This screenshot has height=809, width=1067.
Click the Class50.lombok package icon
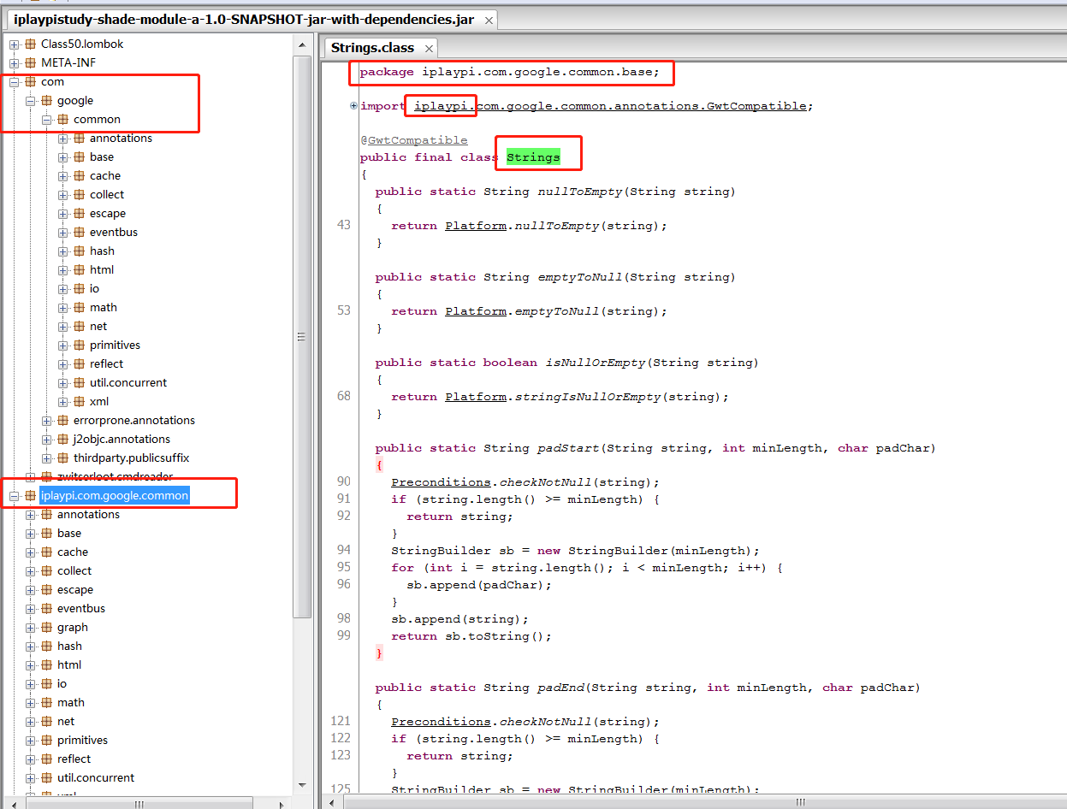30,44
